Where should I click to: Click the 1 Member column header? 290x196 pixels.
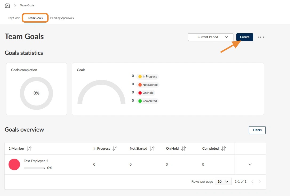point(17,149)
